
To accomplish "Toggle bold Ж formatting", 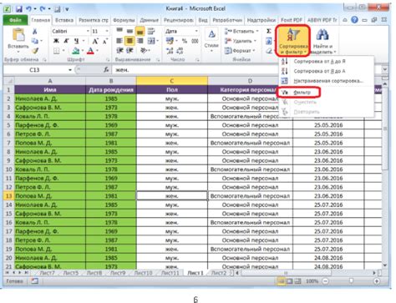I will tap(56, 41).
